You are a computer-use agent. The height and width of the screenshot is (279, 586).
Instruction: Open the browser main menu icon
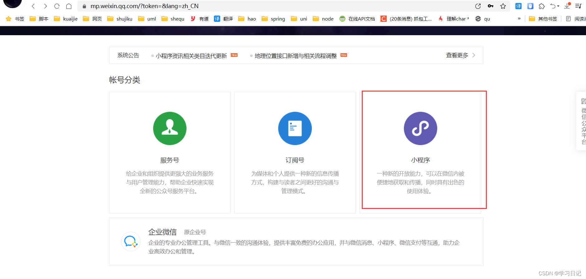pyautogui.click(x=579, y=6)
